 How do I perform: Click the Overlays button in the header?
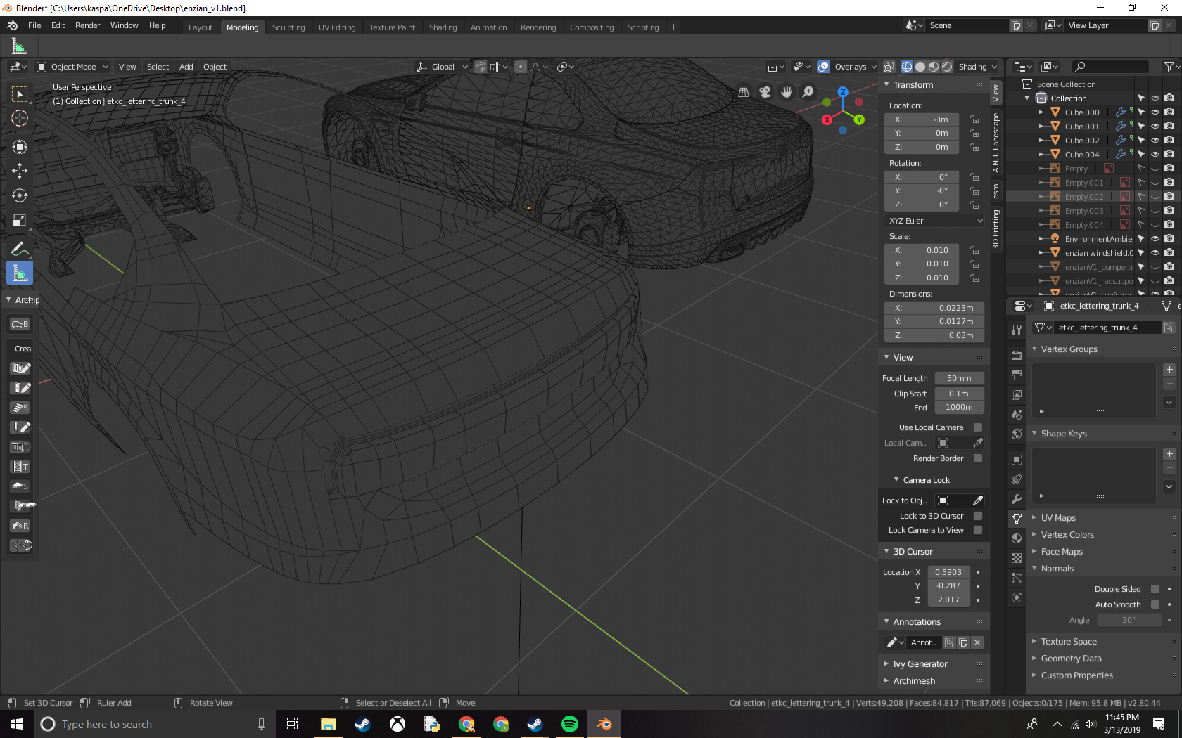tap(850, 67)
